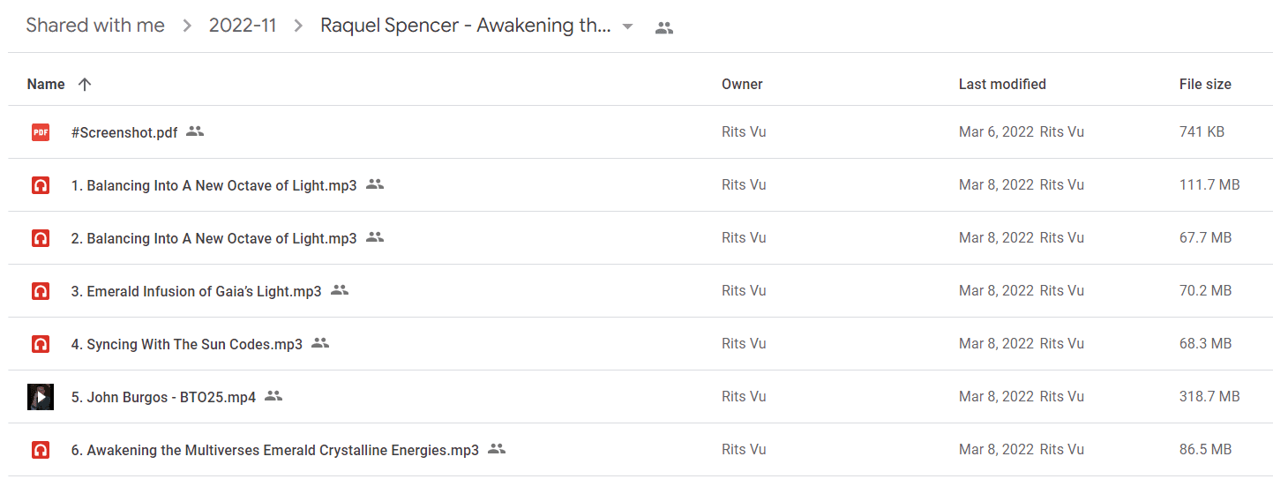The image size is (1273, 479).
Task: Click the Last modified column header
Action: click(x=1002, y=85)
